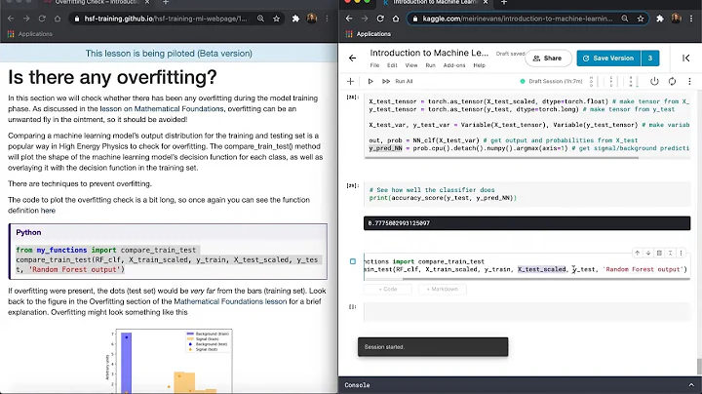Click the overfitting example plot image
The width and height of the screenshot is (702, 394).
point(170,361)
